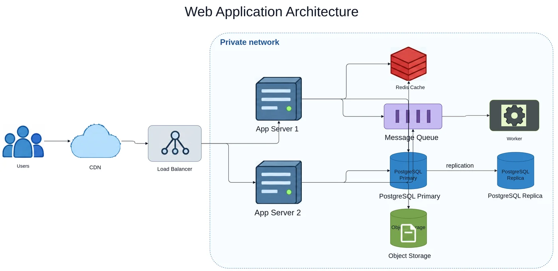Select the "Load Balancer" caption text
Image resolution: width=558 pixels, height=271 pixels.
[175, 169]
